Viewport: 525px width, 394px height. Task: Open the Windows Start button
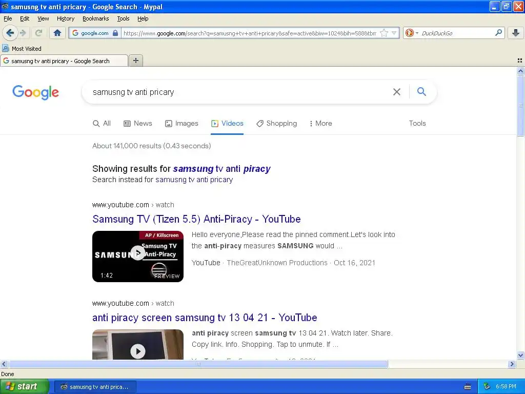pos(24,386)
